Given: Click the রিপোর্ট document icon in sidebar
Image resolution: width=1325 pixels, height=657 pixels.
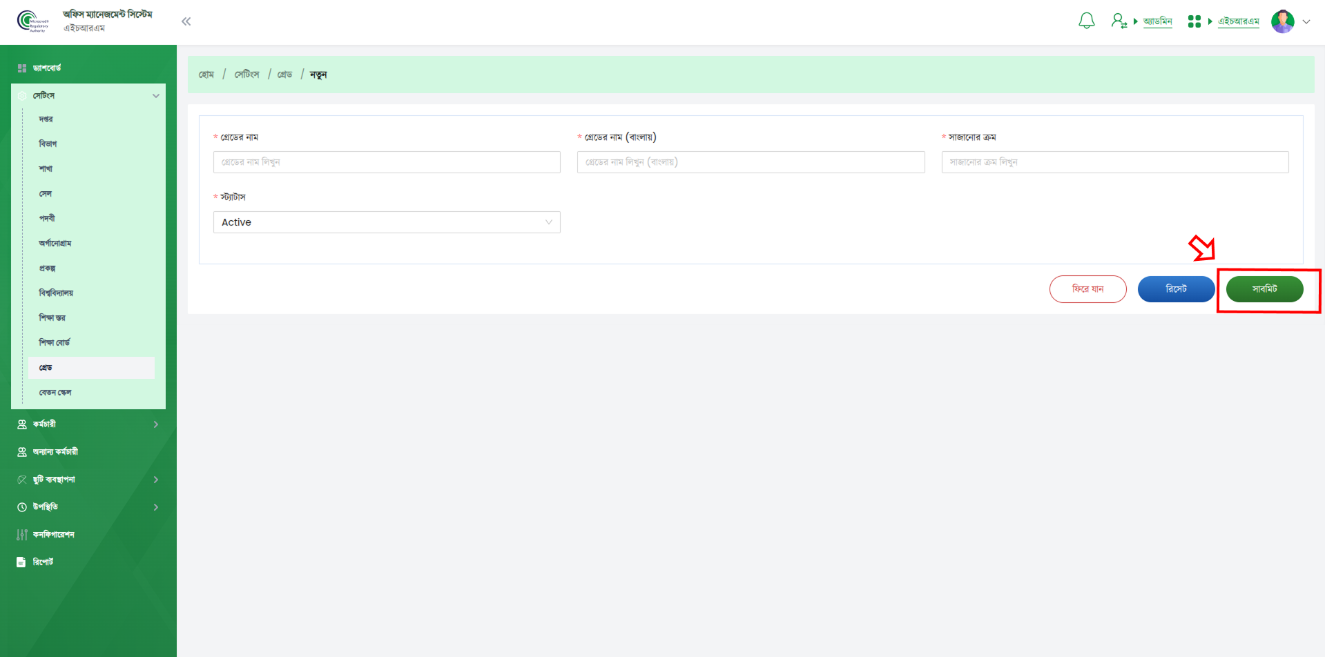Looking at the screenshot, I should 21,562.
